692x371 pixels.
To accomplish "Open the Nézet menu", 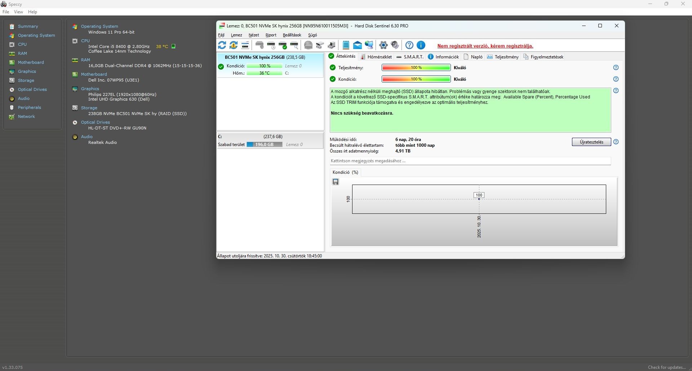I will point(254,35).
